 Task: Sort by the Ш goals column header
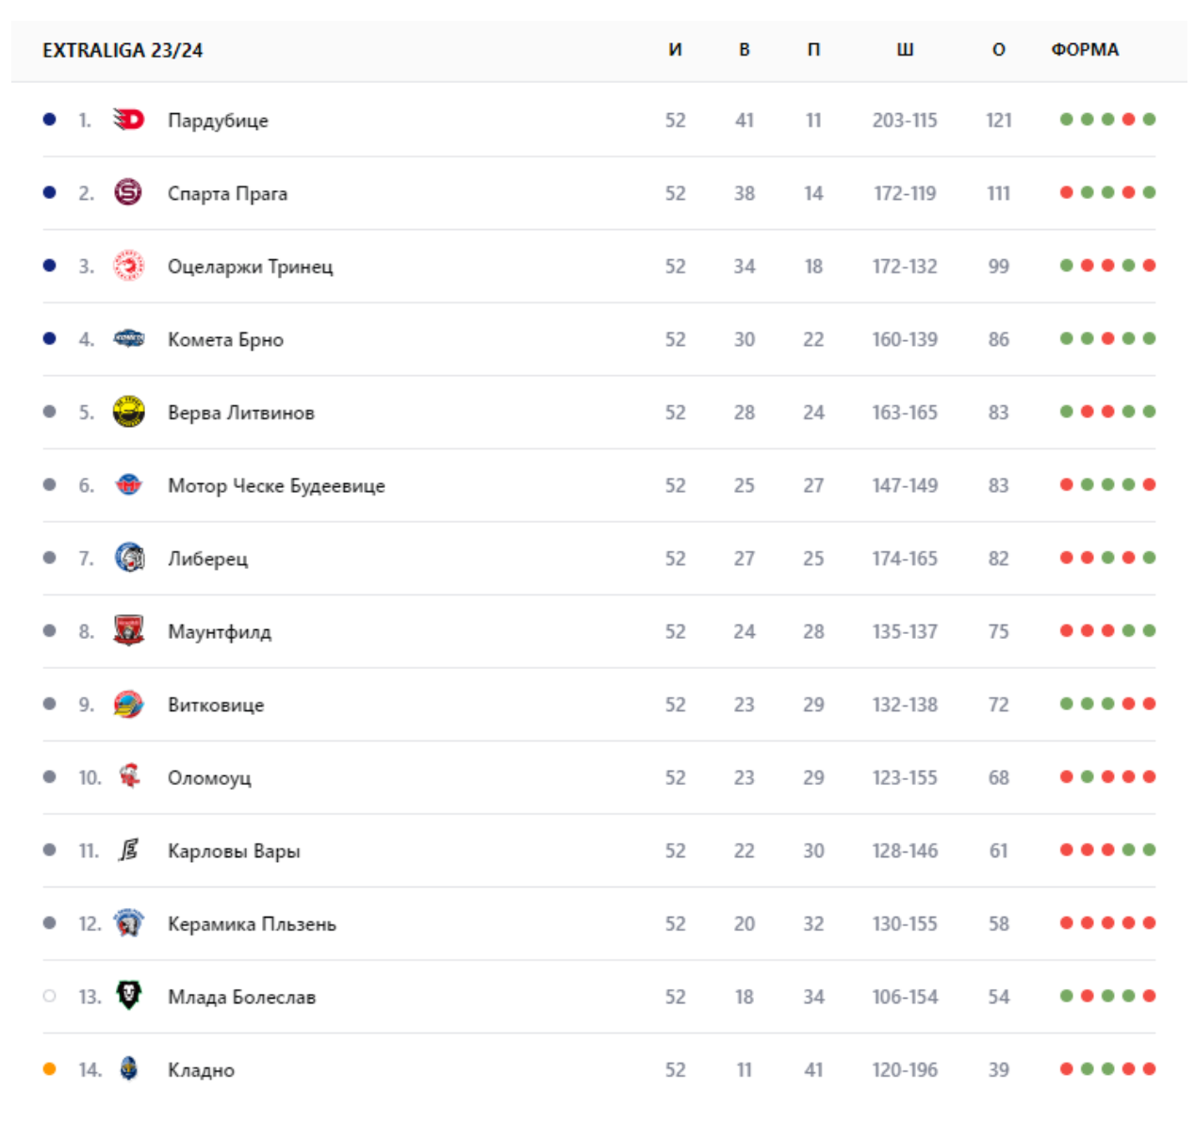point(905,50)
